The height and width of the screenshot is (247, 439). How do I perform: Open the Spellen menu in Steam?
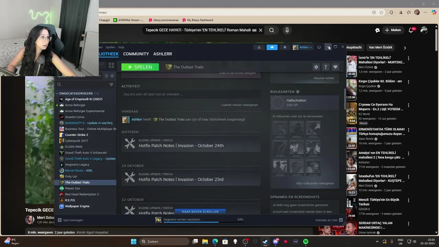point(110,47)
